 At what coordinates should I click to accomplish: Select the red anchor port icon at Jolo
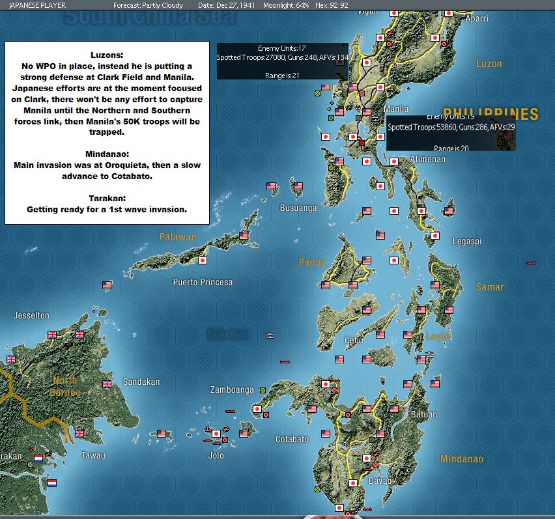point(207,429)
